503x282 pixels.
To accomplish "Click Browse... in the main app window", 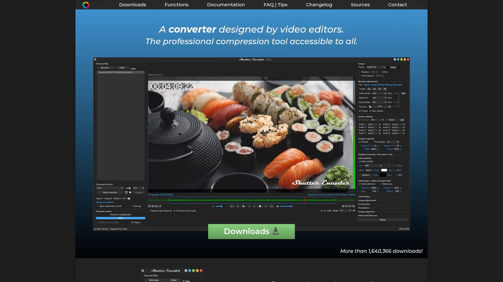I will coord(105,68).
